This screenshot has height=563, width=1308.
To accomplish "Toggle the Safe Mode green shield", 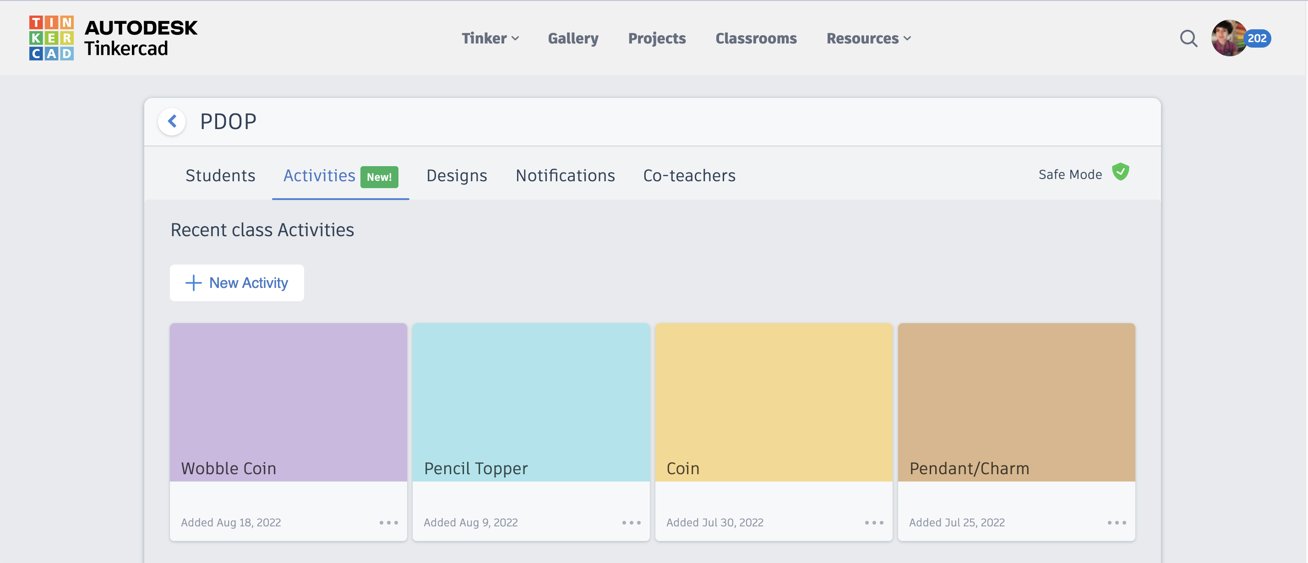I will click(x=1120, y=173).
